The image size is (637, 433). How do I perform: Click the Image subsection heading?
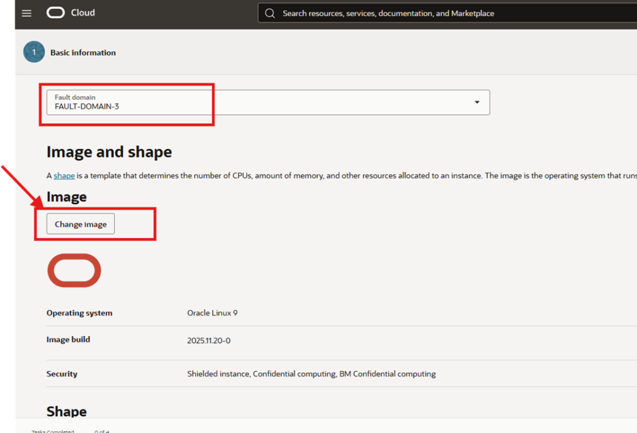67,197
